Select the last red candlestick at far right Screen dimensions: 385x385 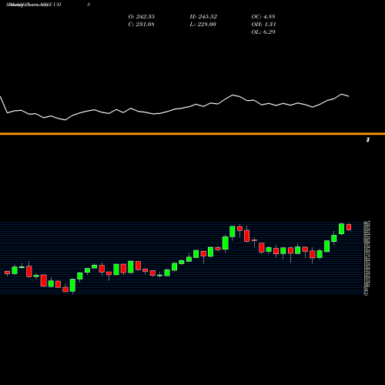click(x=349, y=227)
